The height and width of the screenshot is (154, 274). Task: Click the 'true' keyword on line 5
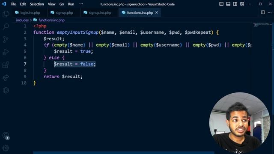point(86,51)
